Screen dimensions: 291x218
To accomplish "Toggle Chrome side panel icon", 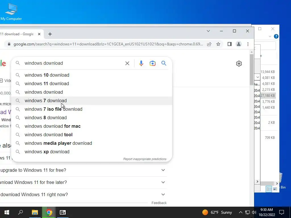I will [x=230, y=44].
